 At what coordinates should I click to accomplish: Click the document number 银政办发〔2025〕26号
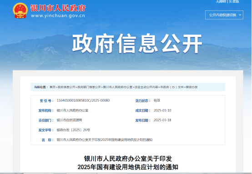(x=73, y=130)
